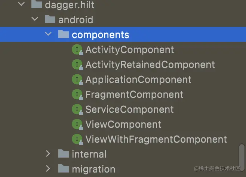Viewport: 246px width, 177px height.
Task: Collapse the android package node
Action: pos(35,19)
